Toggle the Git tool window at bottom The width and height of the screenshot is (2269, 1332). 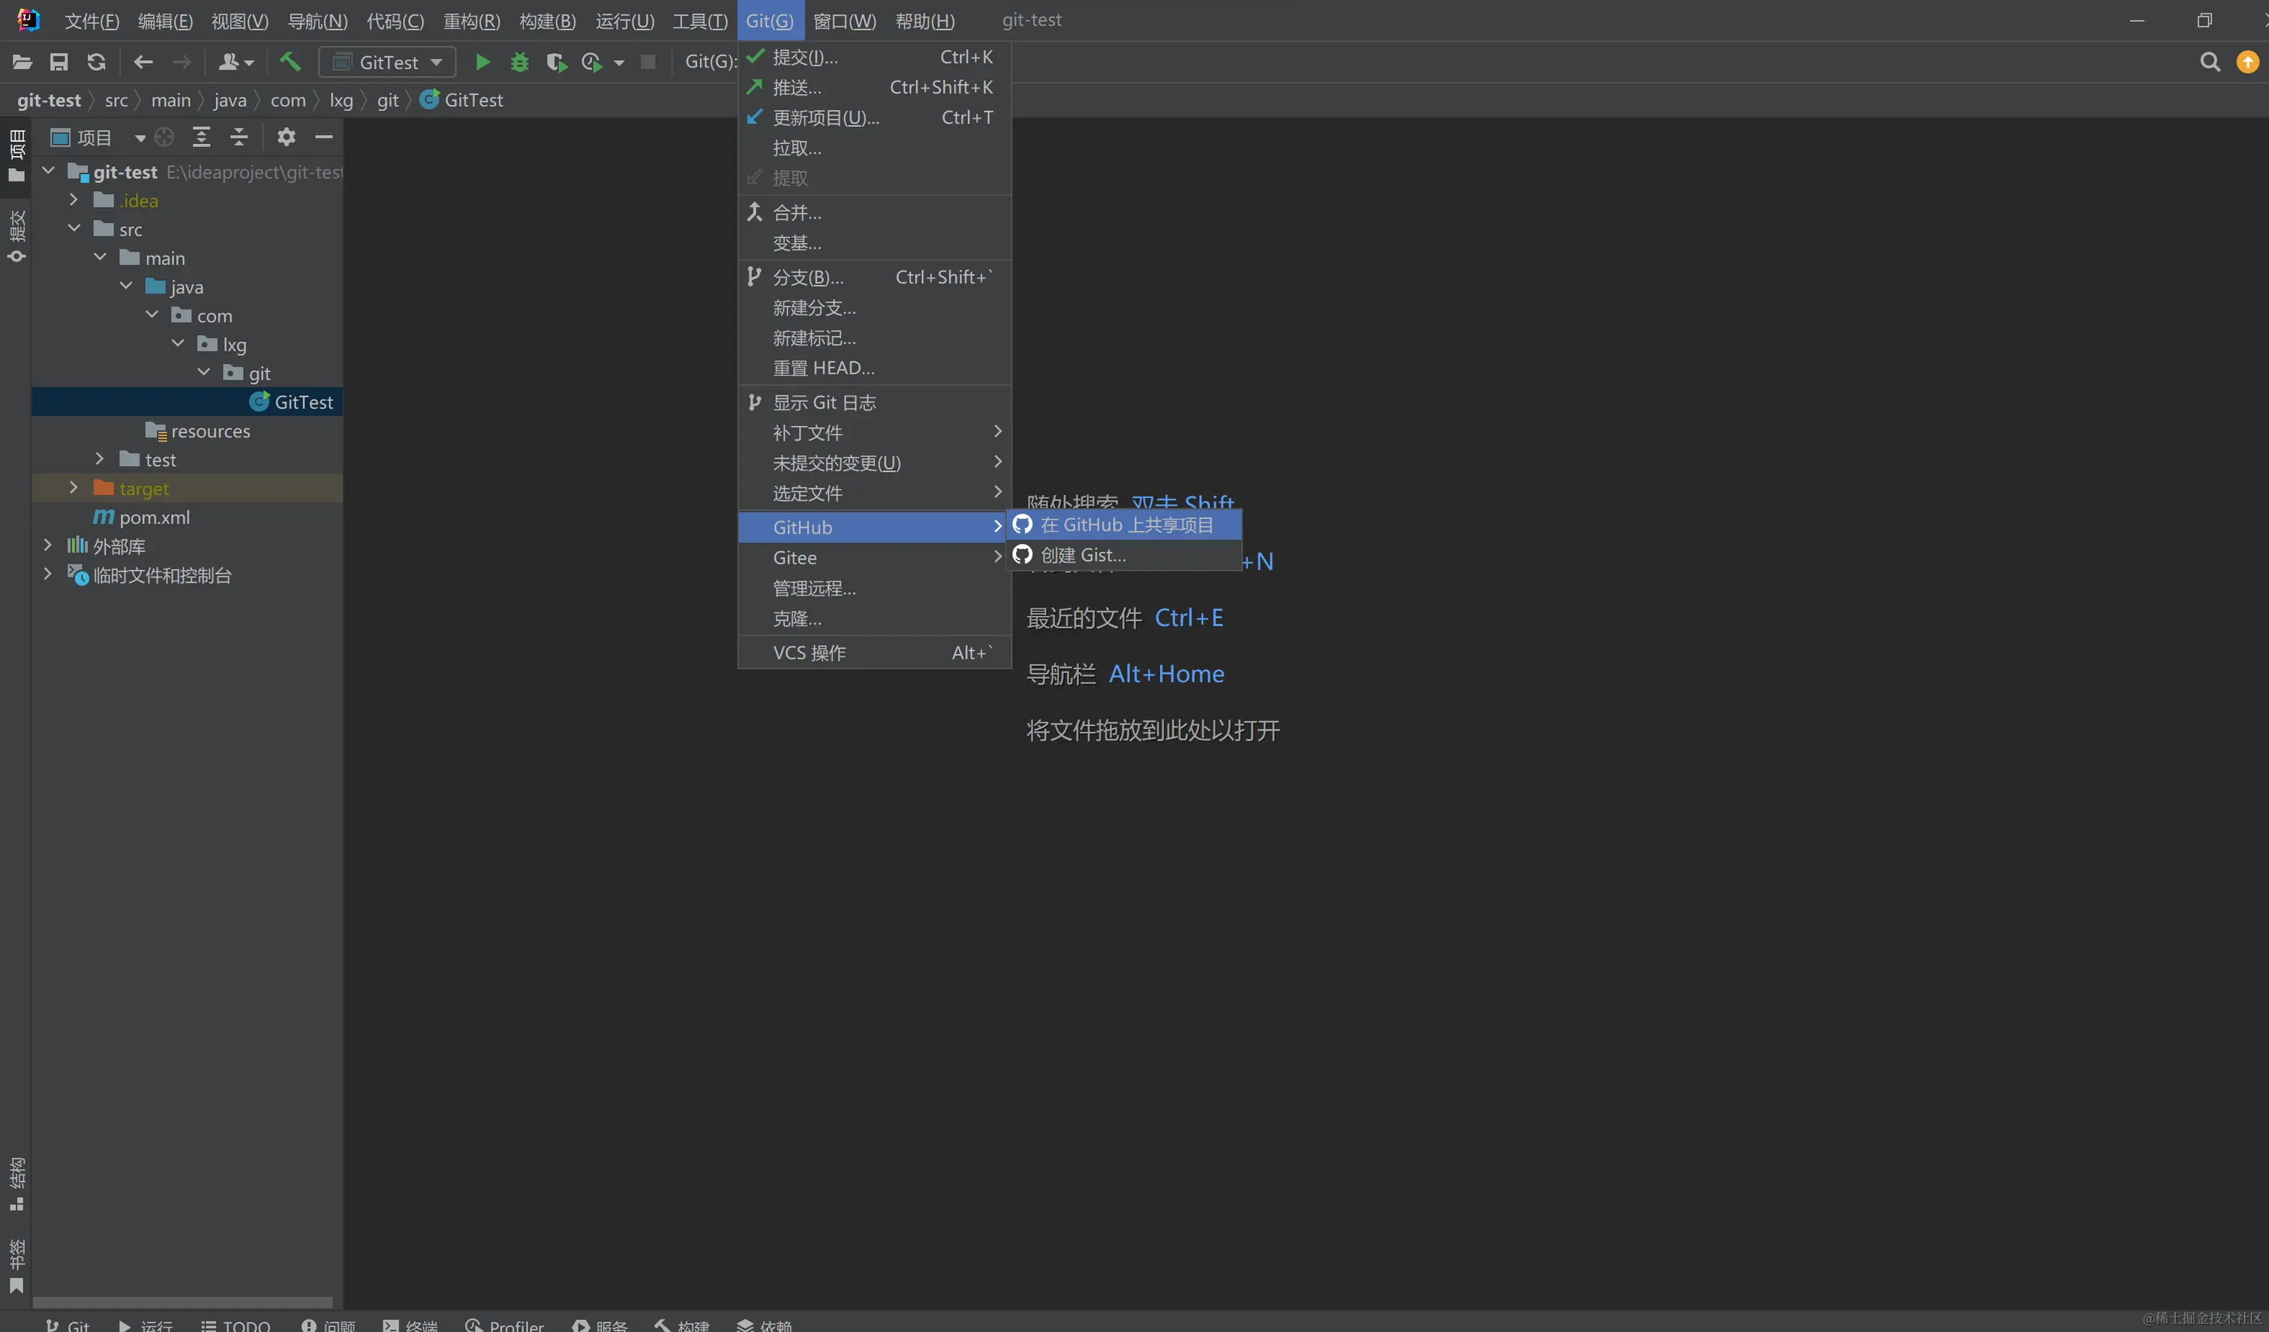[68, 1324]
